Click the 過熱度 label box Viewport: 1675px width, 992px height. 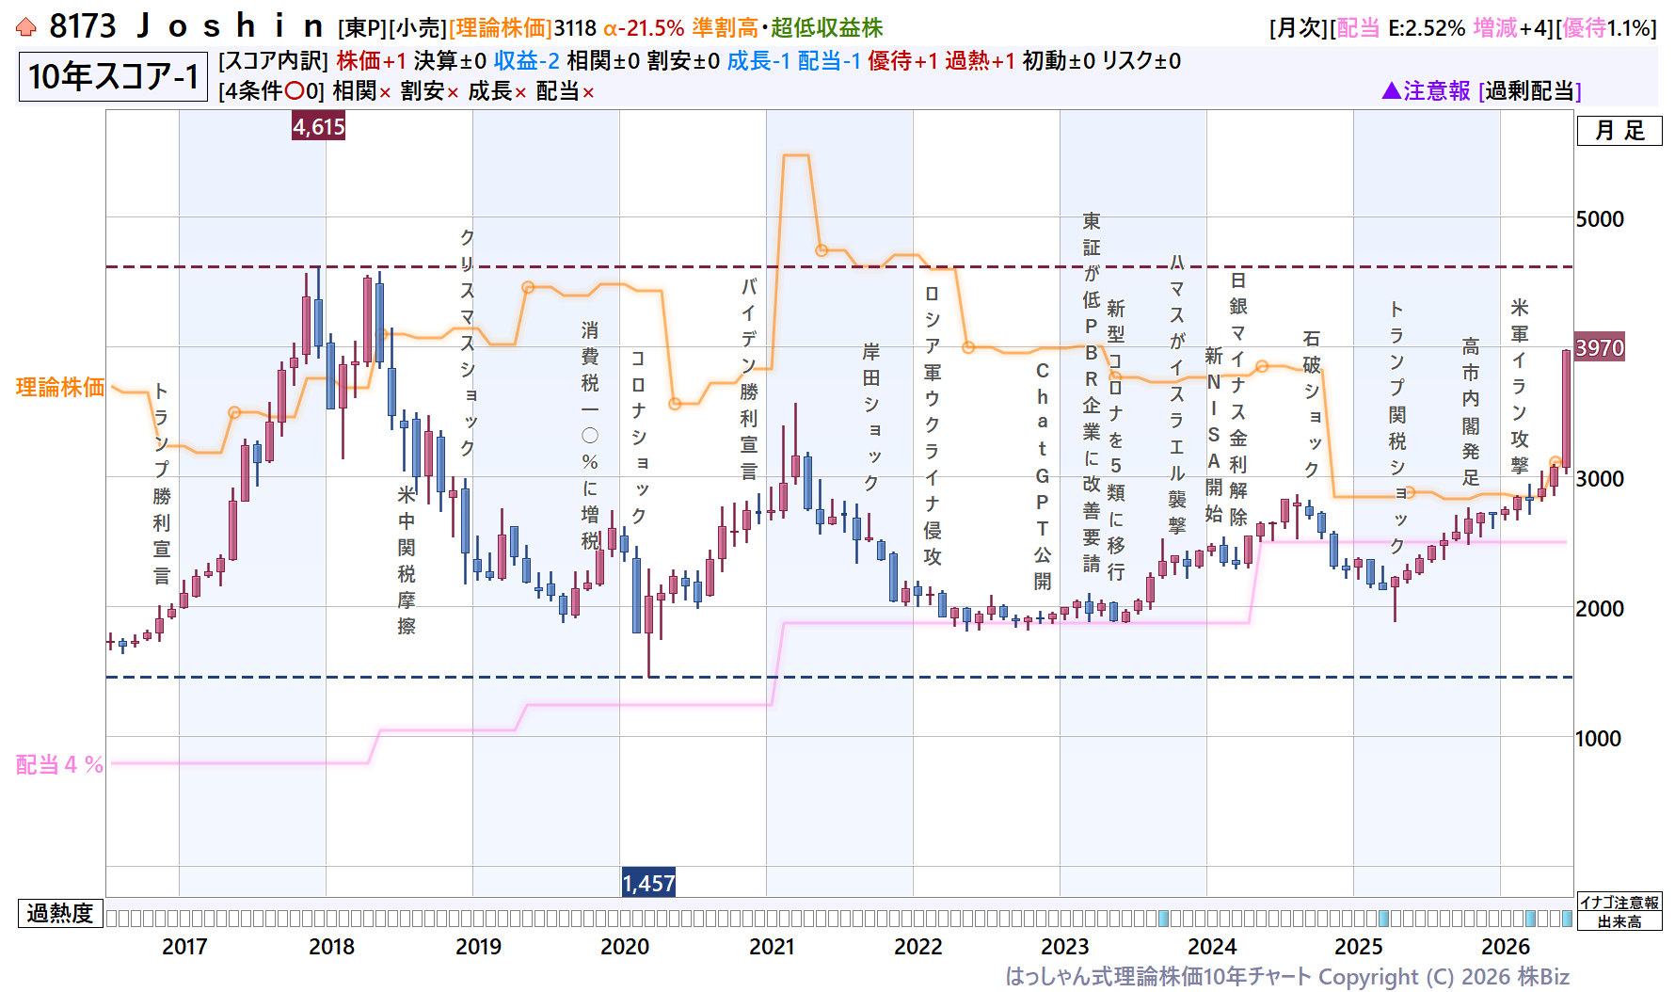point(60,913)
